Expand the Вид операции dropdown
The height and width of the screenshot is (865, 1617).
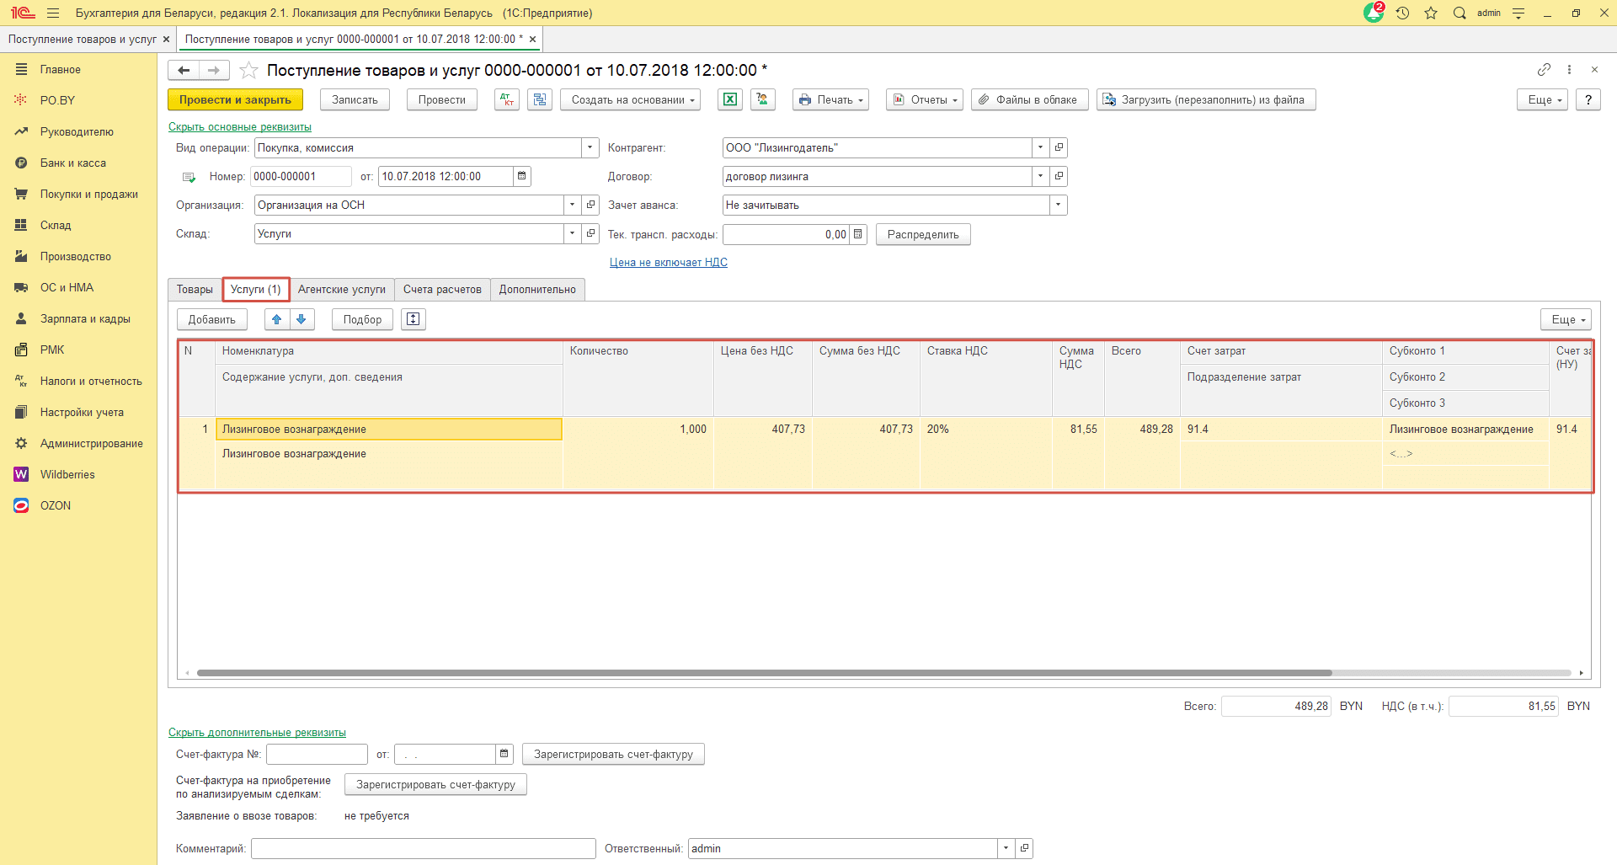pos(590,147)
